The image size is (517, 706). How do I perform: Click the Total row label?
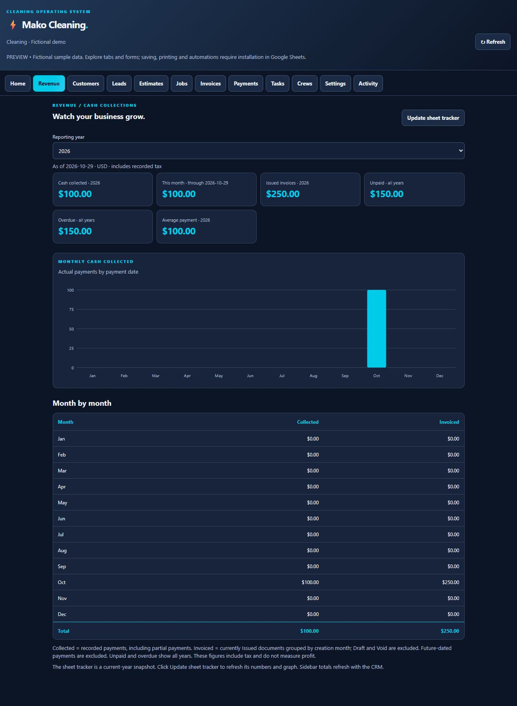click(x=63, y=631)
